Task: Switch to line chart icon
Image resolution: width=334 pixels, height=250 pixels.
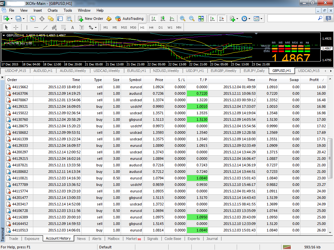Action: [x=172, y=19]
